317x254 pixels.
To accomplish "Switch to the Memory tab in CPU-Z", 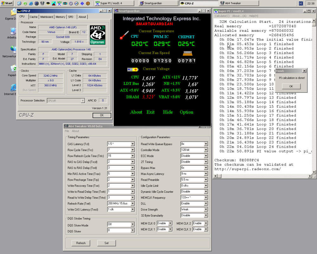I will coord(60,17).
